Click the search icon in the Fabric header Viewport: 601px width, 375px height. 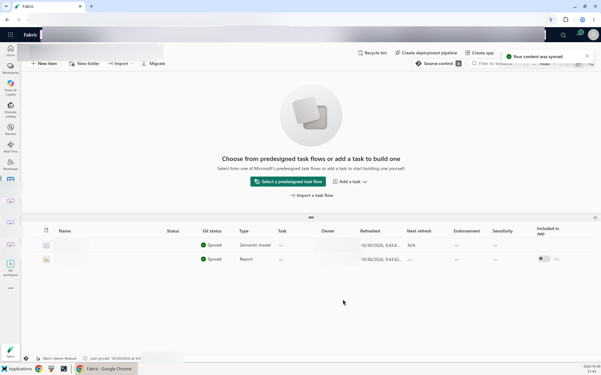(x=563, y=35)
